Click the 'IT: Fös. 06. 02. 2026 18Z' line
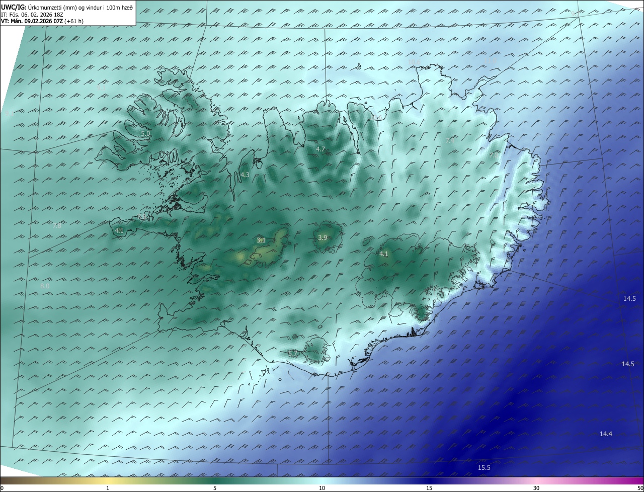 coord(32,14)
